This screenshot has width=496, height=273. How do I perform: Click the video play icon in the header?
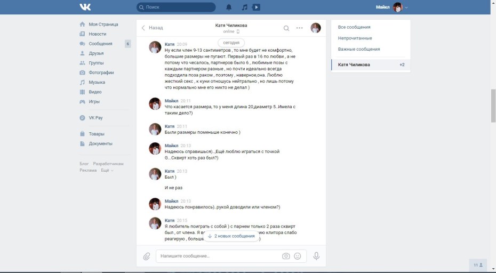[257, 7]
